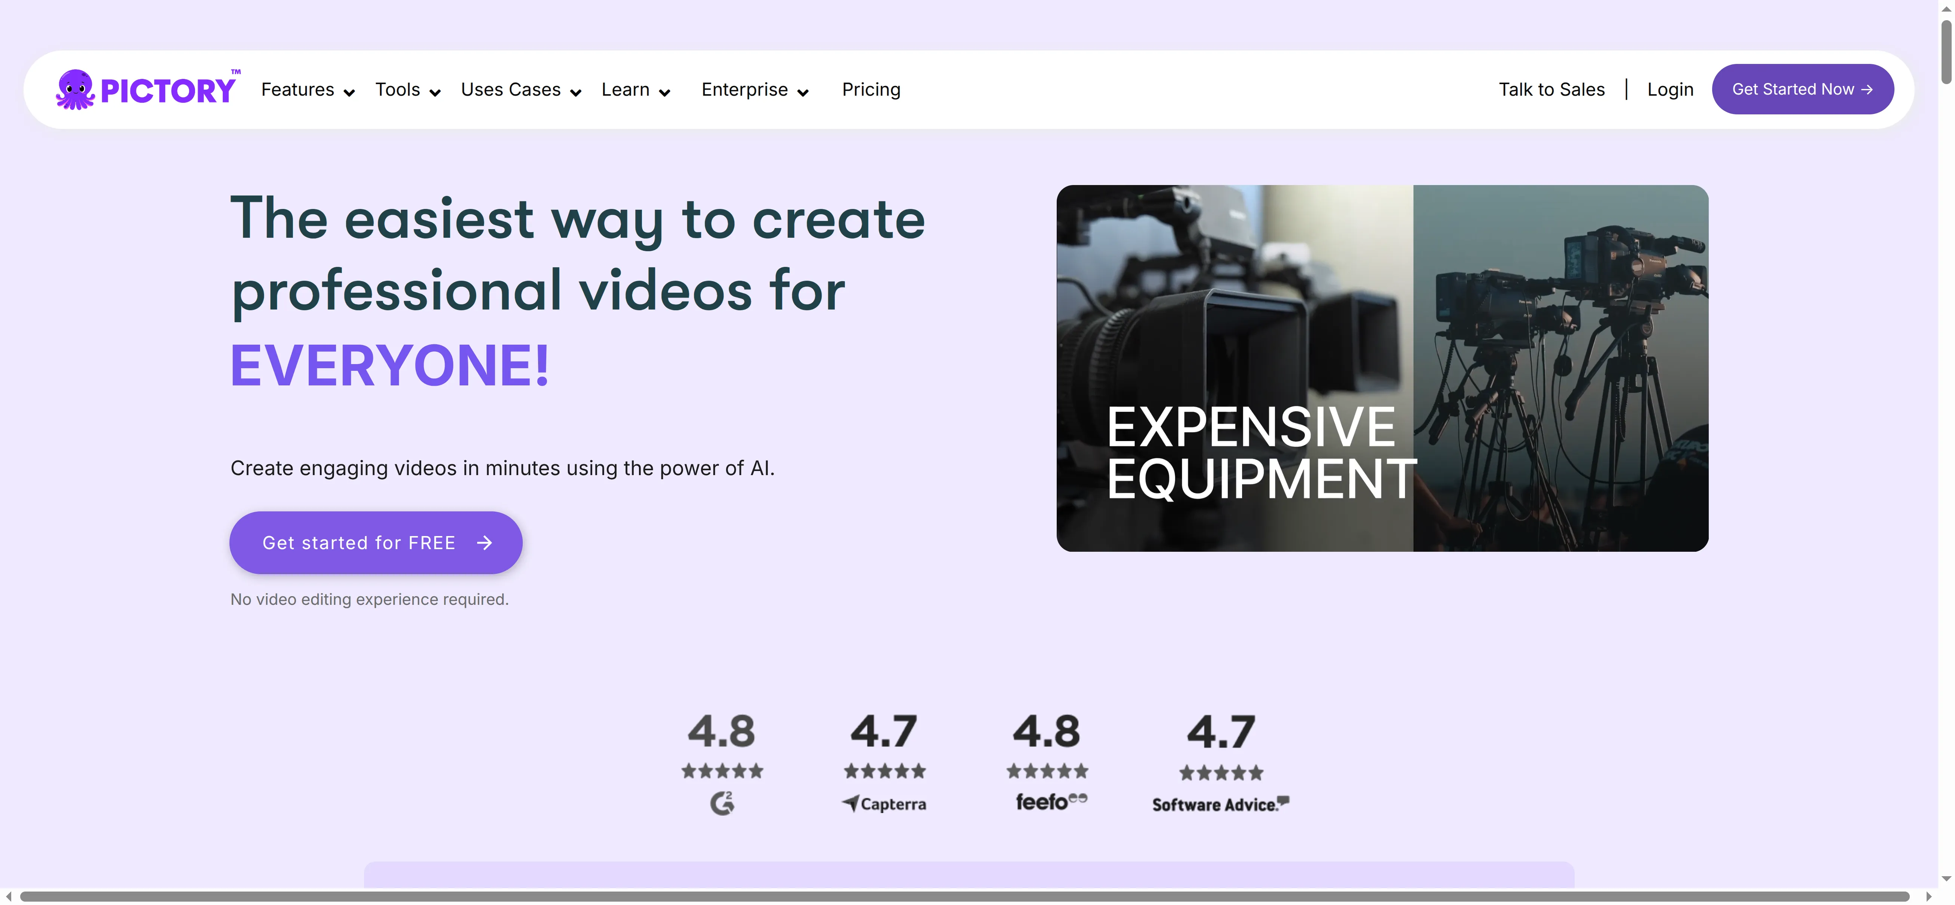Go to the Pricing page
This screenshot has height=905, width=1955.
coord(871,90)
